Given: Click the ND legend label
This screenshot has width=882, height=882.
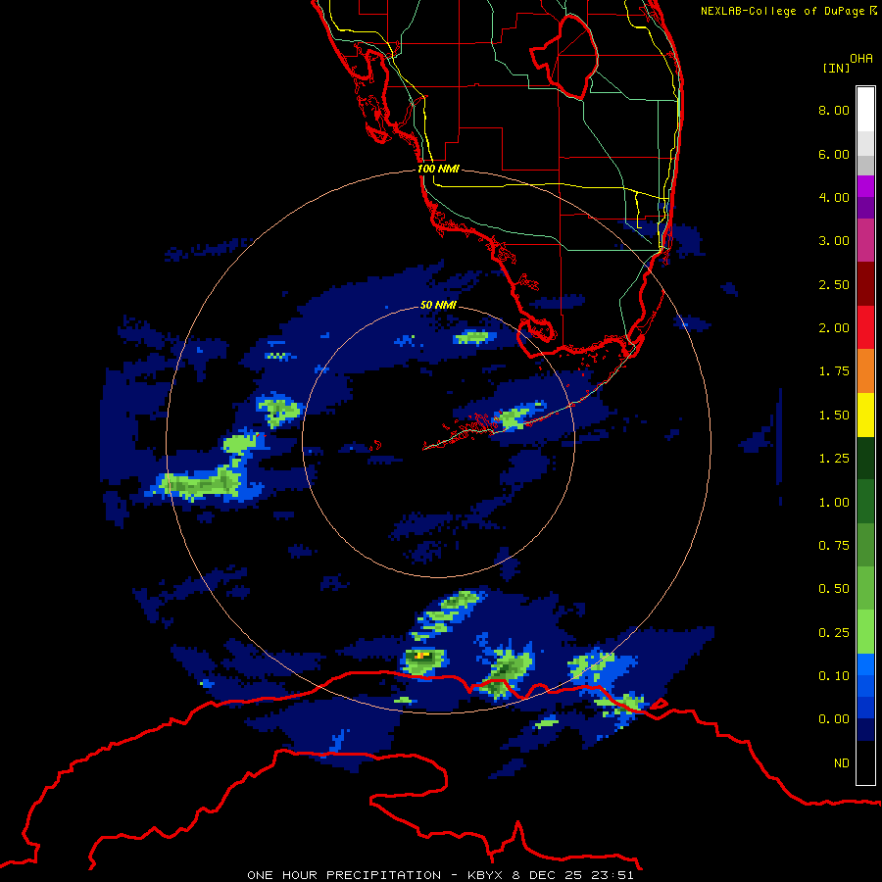Looking at the screenshot, I should click(x=842, y=763).
